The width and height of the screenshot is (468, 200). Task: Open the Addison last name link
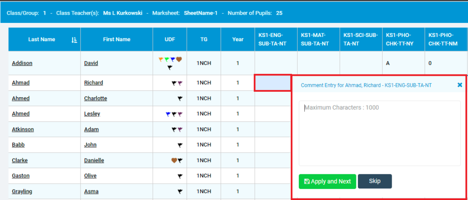point(22,63)
